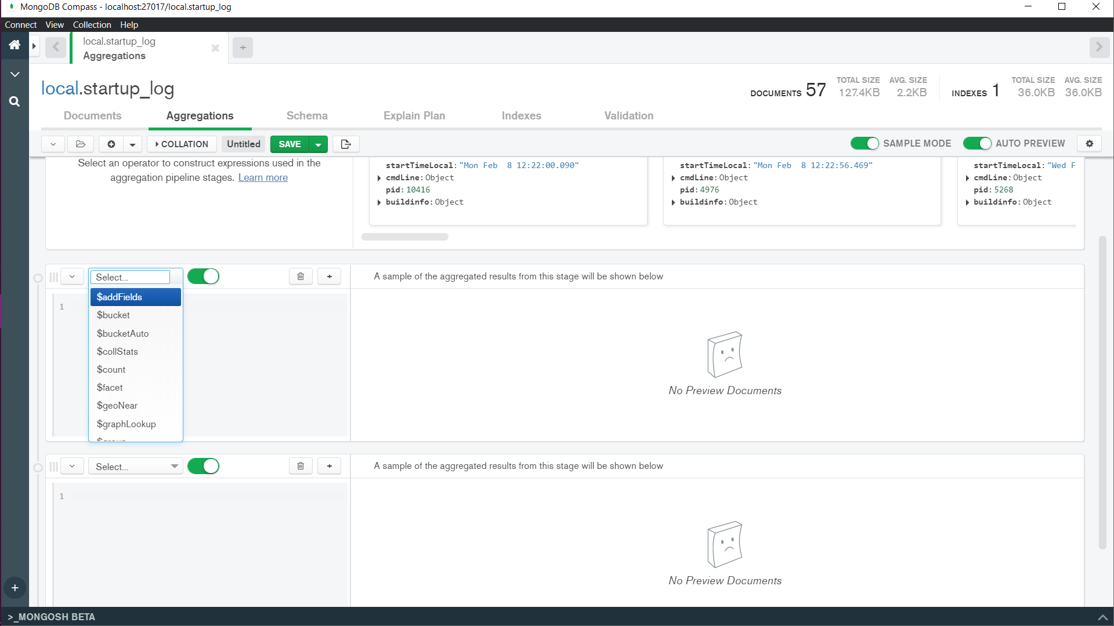Grab the first stage drag handle
Screen dimensions: 1114x626
pyautogui.click(x=53, y=277)
